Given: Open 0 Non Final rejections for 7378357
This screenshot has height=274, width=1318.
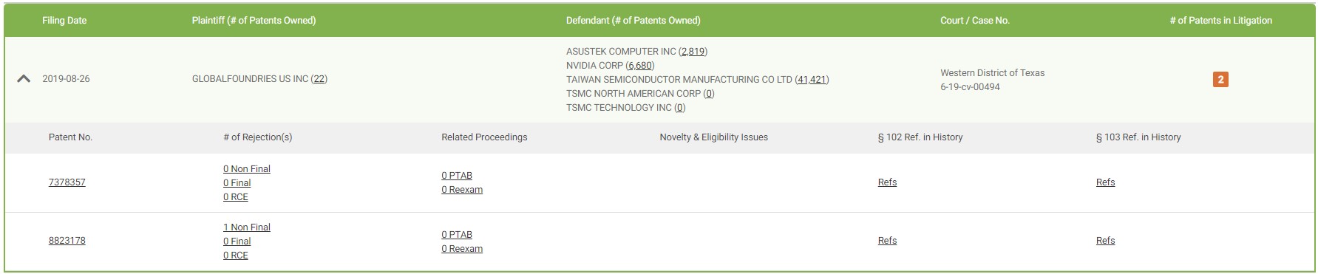Looking at the screenshot, I should [x=247, y=169].
